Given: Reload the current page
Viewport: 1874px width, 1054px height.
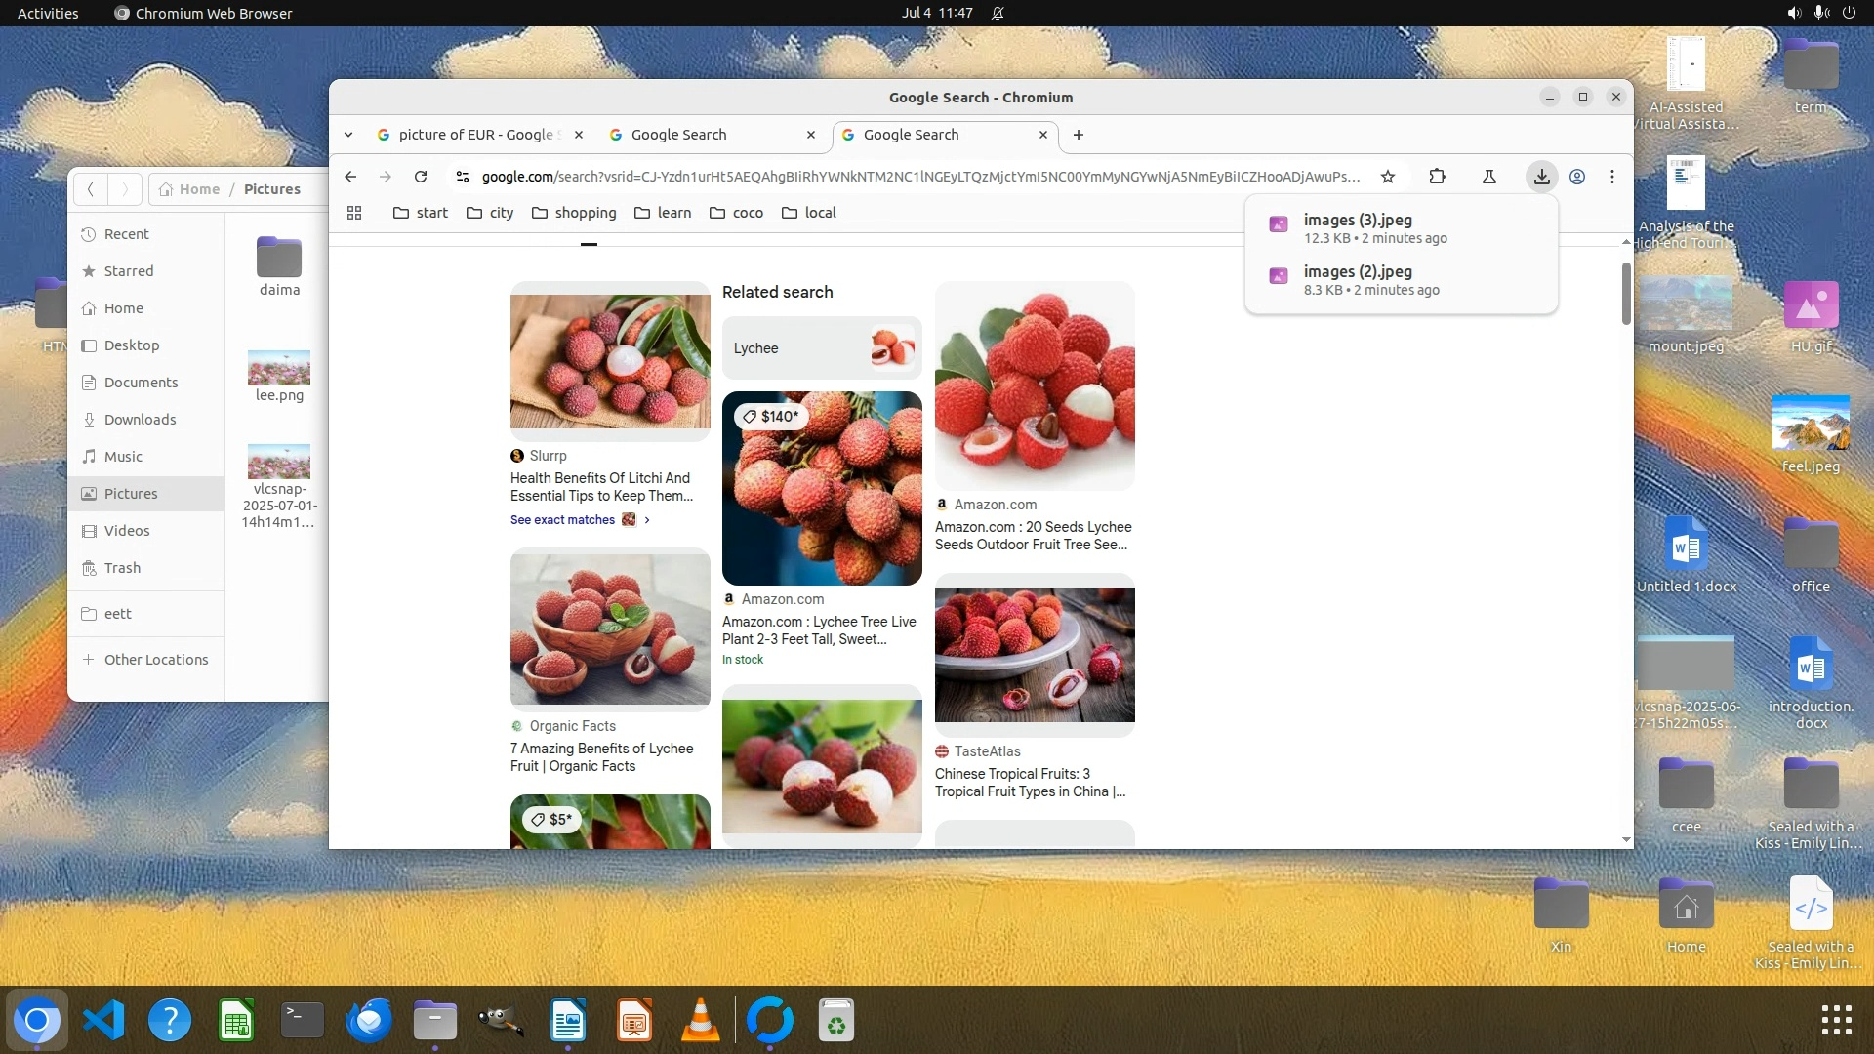Looking at the screenshot, I should [x=421, y=177].
